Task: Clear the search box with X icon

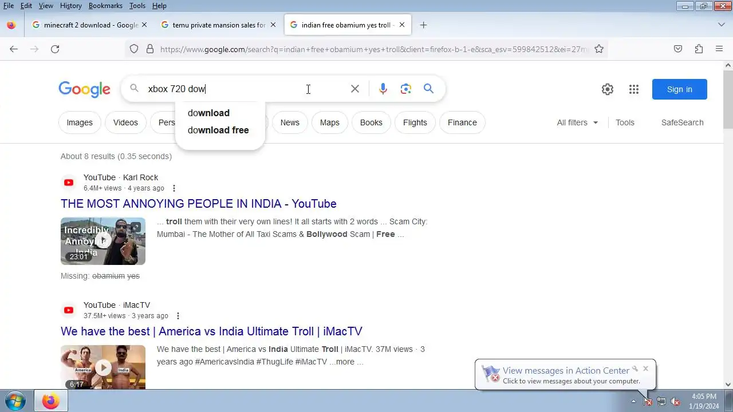Action: pyautogui.click(x=355, y=89)
